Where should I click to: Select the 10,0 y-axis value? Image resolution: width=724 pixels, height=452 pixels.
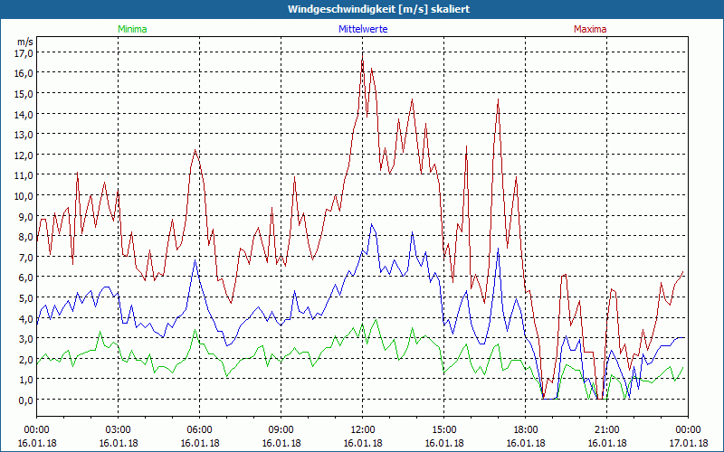coord(23,195)
